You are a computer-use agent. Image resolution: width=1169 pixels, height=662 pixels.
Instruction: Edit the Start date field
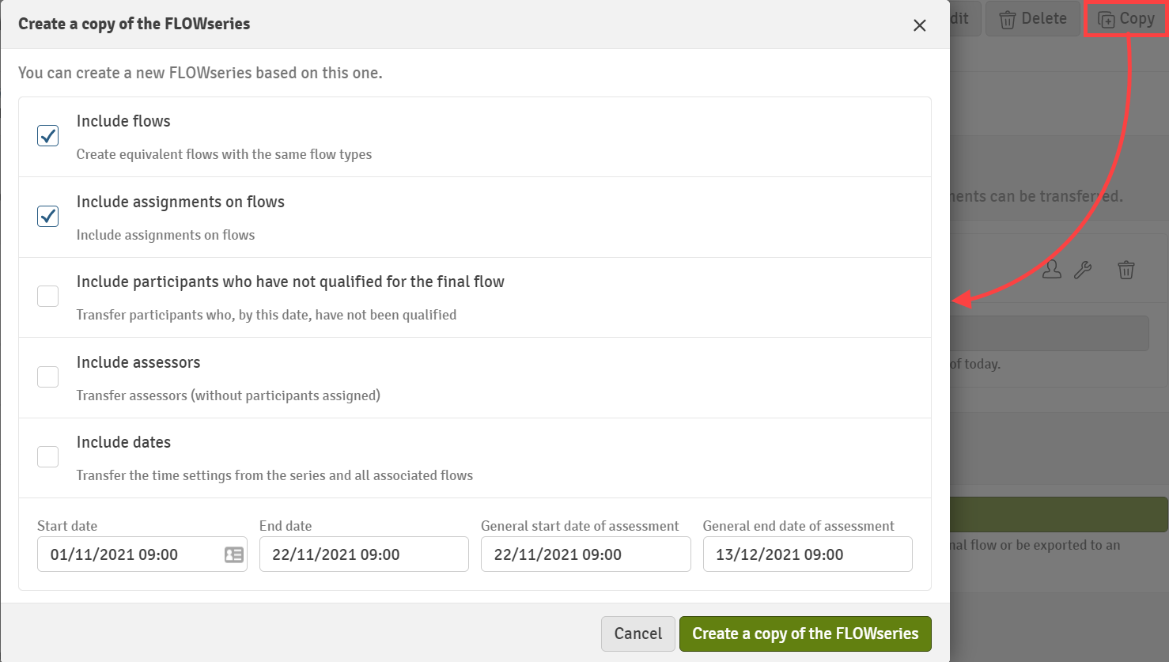pyautogui.click(x=142, y=554)
